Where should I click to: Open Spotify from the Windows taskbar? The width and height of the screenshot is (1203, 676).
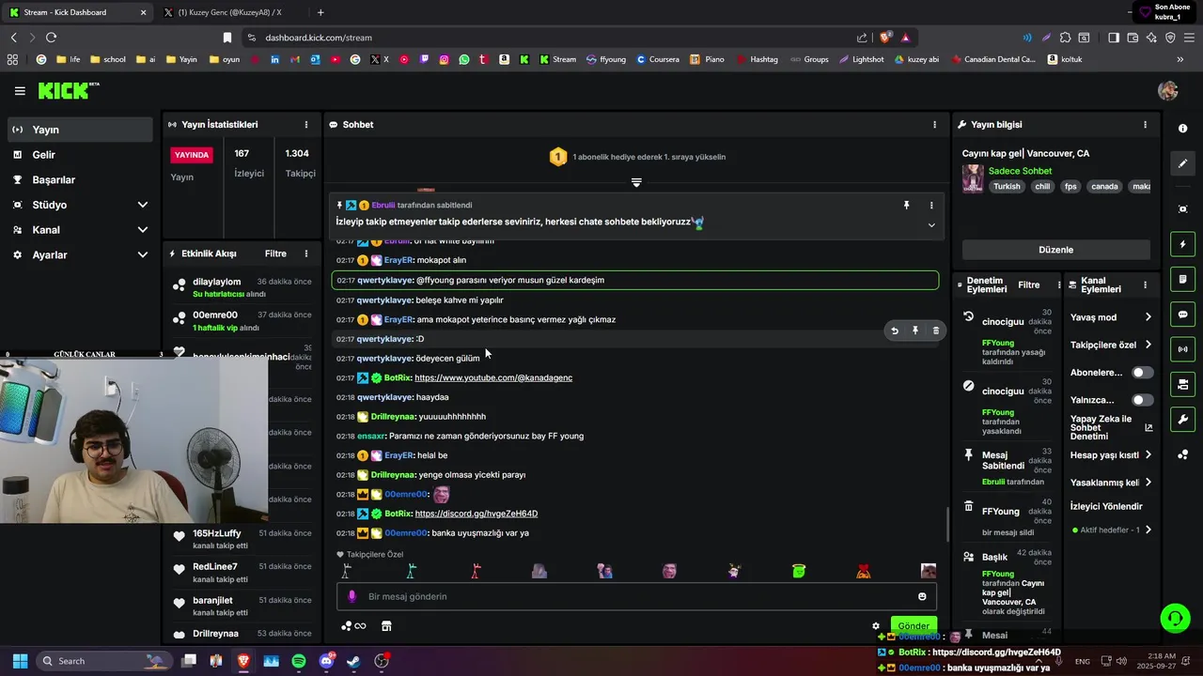point(299,661)
